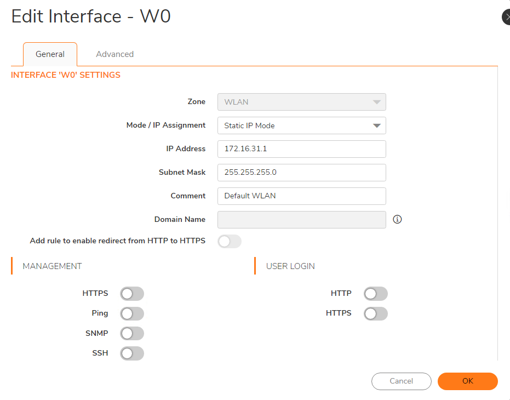Edit the Comment field
The width and height of the screenshot is (510, 400).
(x=302, y=196)
